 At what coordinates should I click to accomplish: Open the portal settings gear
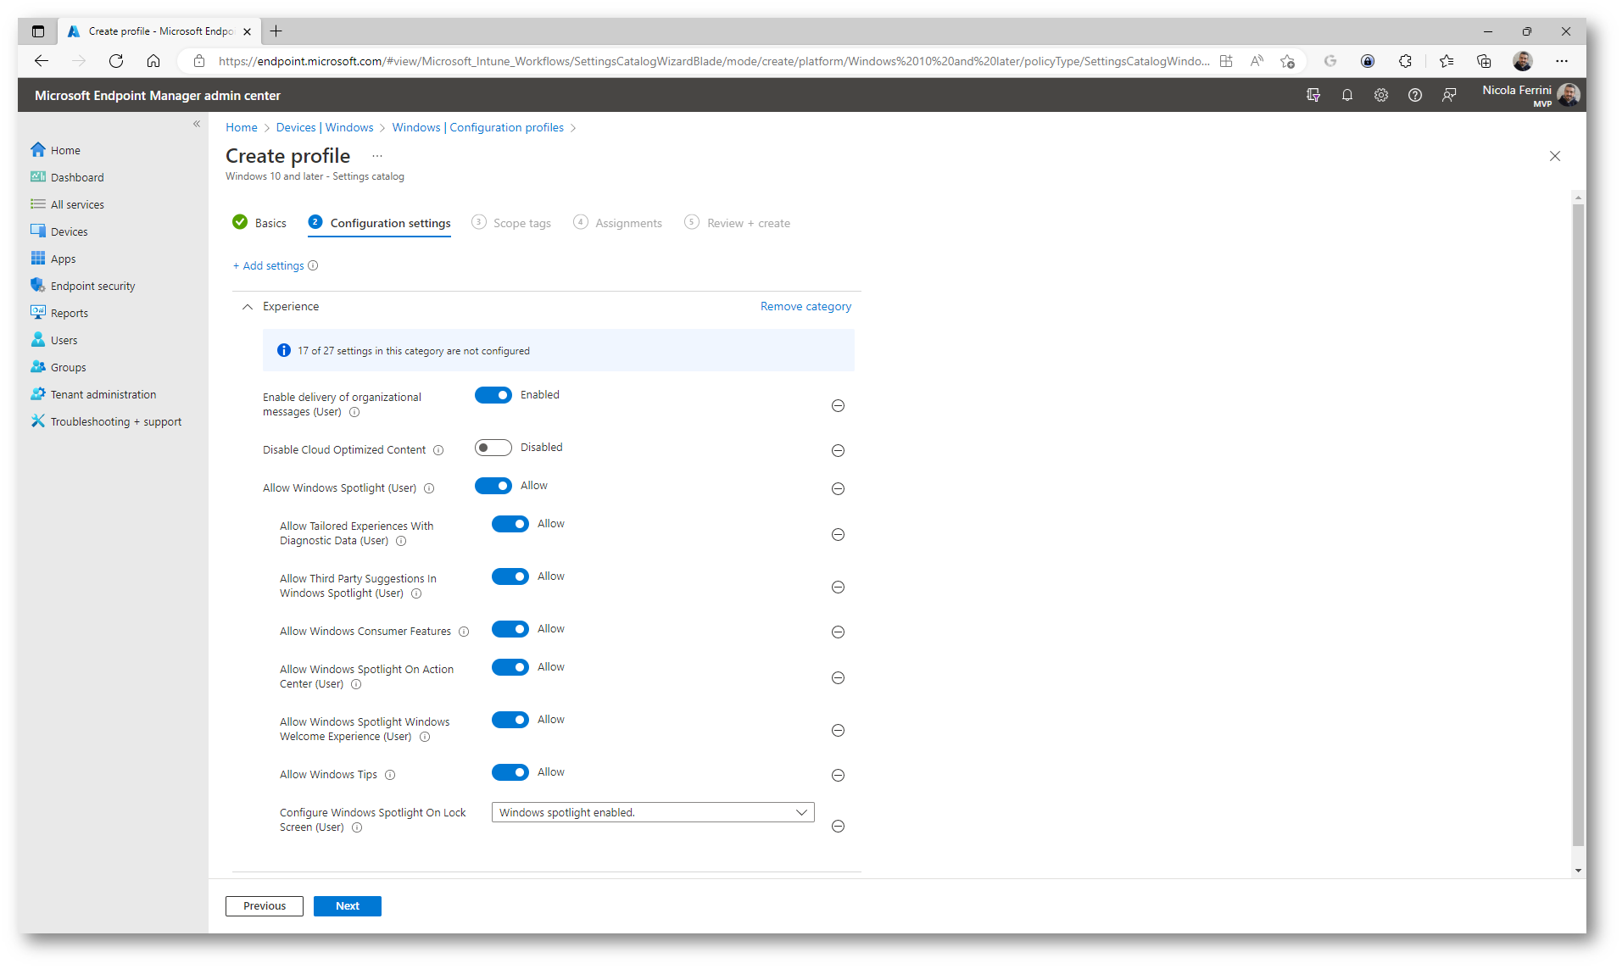1380,95
